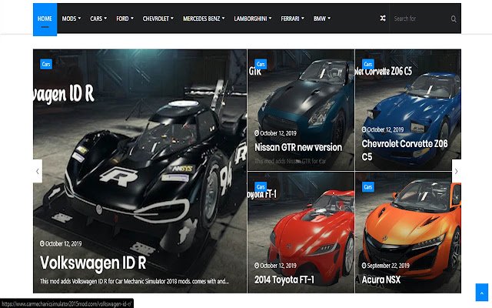
Task: Click the date September 22, 2019
Action: coord(385,266)
